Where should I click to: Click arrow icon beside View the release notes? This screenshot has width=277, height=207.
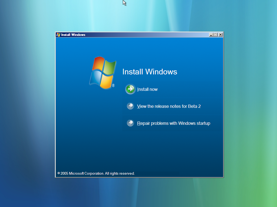coord(130,106)
